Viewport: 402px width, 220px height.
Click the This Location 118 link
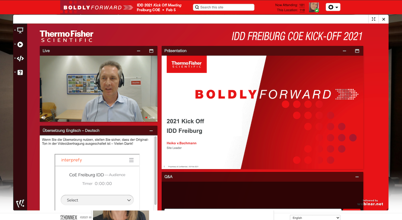point(301,10)
